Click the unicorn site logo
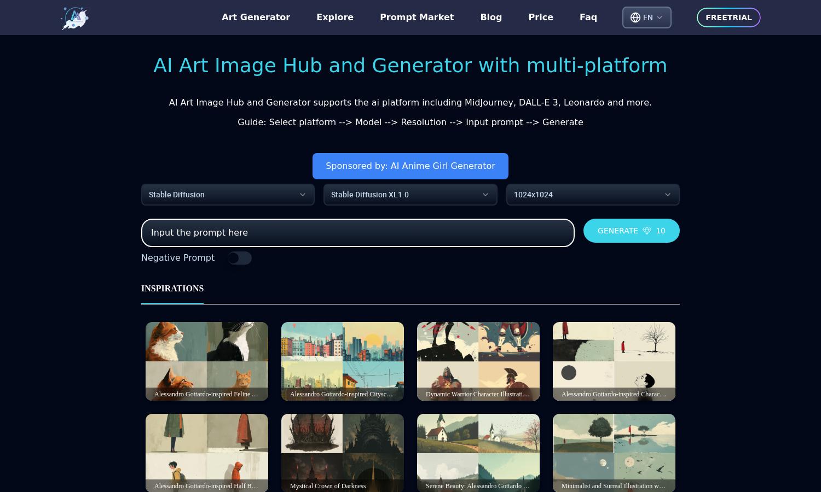This screenshot has height=492, width=821. pyautogui.click(x=75, y=17)
